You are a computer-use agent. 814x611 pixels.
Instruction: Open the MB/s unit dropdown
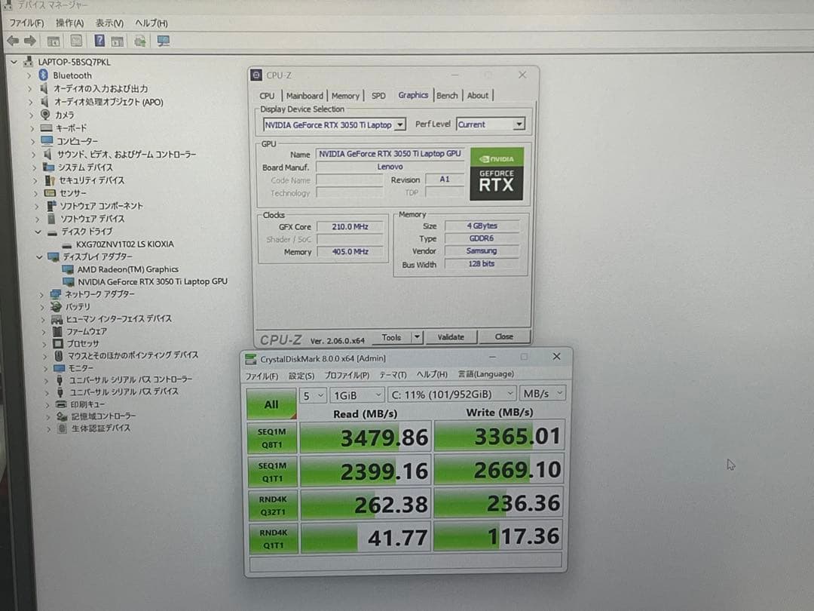coord(542,393)
